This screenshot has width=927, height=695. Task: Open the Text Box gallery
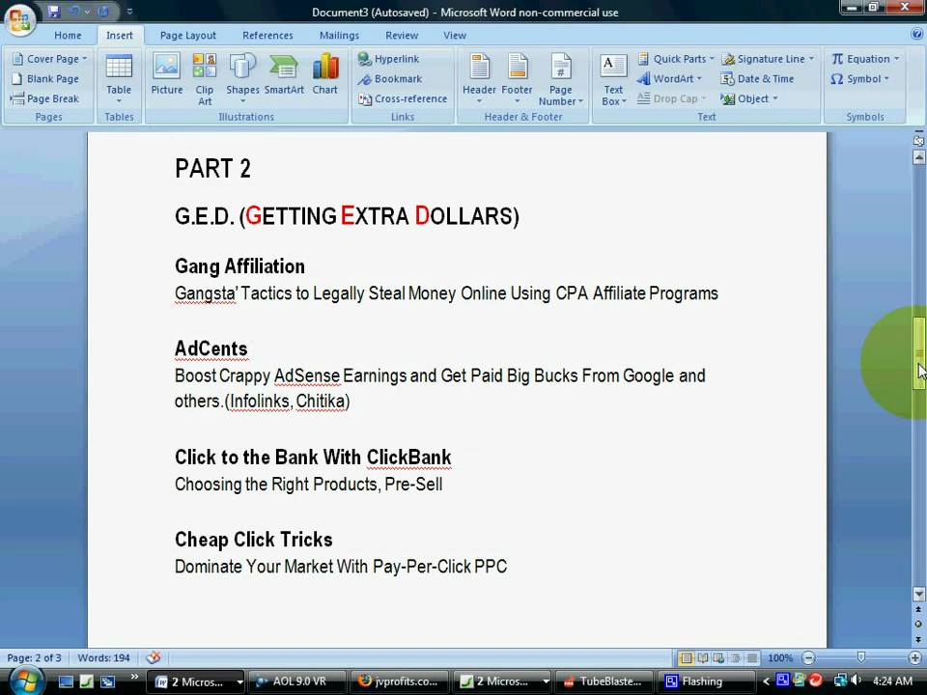613,80
